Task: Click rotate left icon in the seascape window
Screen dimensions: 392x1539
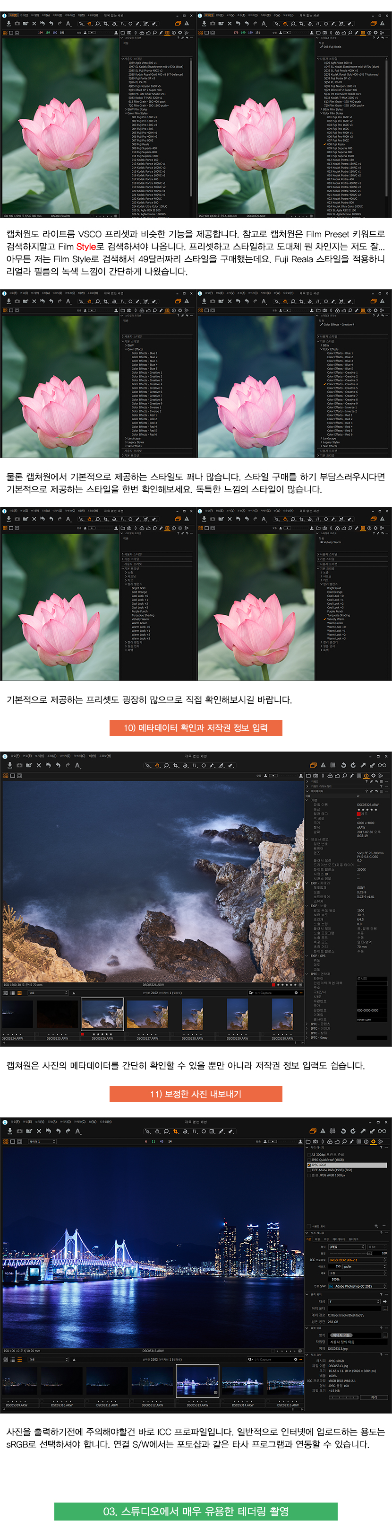Action: tap(343, 765)
